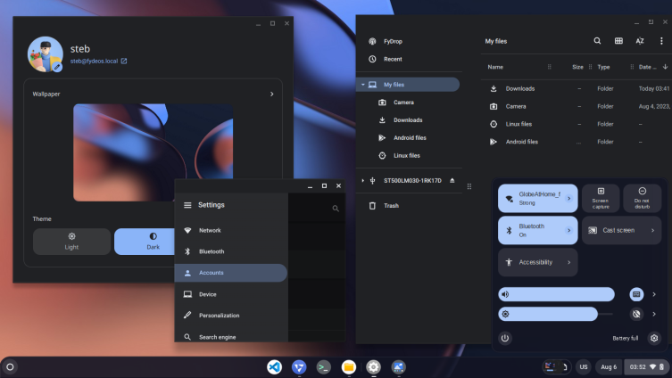Click the Screen capture tile
Viewport: 672px width, 378px height.
pyautogui.click(x=601, y=198)
